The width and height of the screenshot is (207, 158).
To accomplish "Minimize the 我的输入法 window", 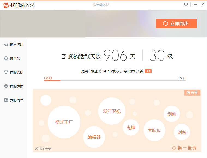I will click(x=195, y=5).
